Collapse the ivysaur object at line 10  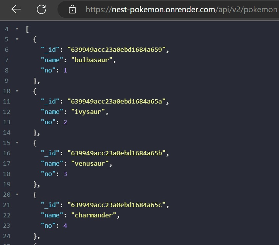[x=17, y=91]
